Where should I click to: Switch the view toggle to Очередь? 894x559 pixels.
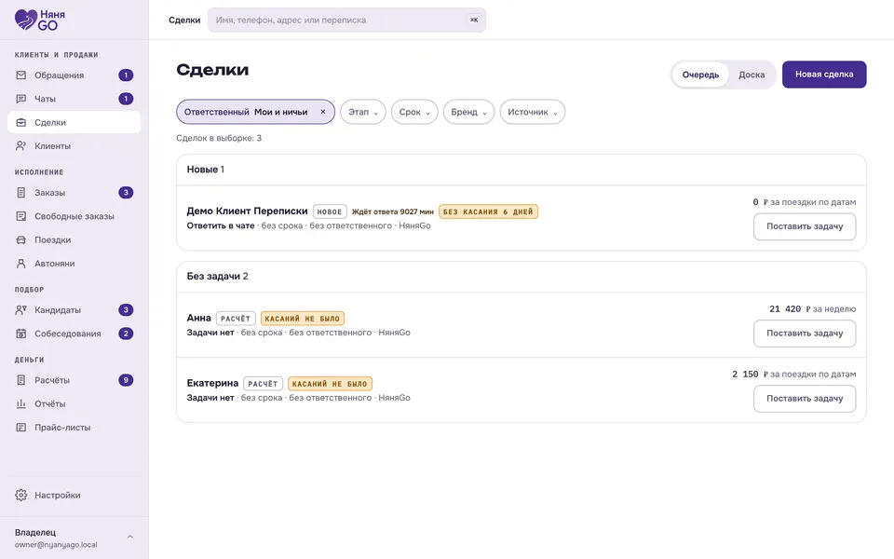coord(700,75)
